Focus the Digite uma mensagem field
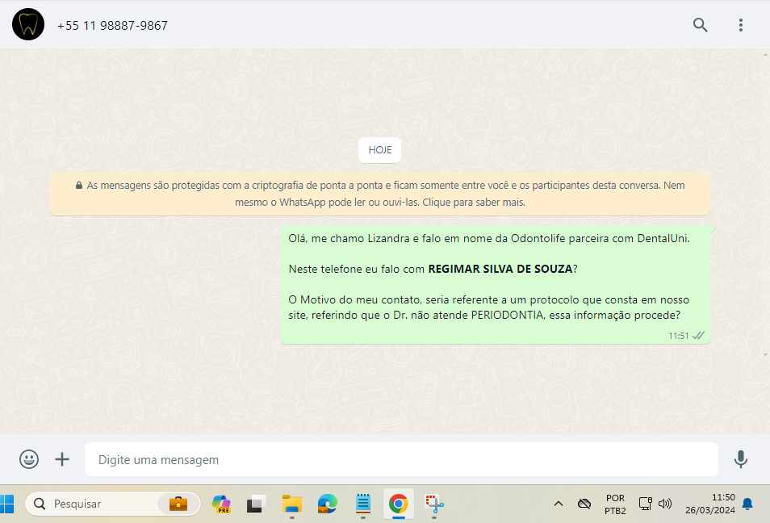Screen dimensions: 770x523 [401, 460]
